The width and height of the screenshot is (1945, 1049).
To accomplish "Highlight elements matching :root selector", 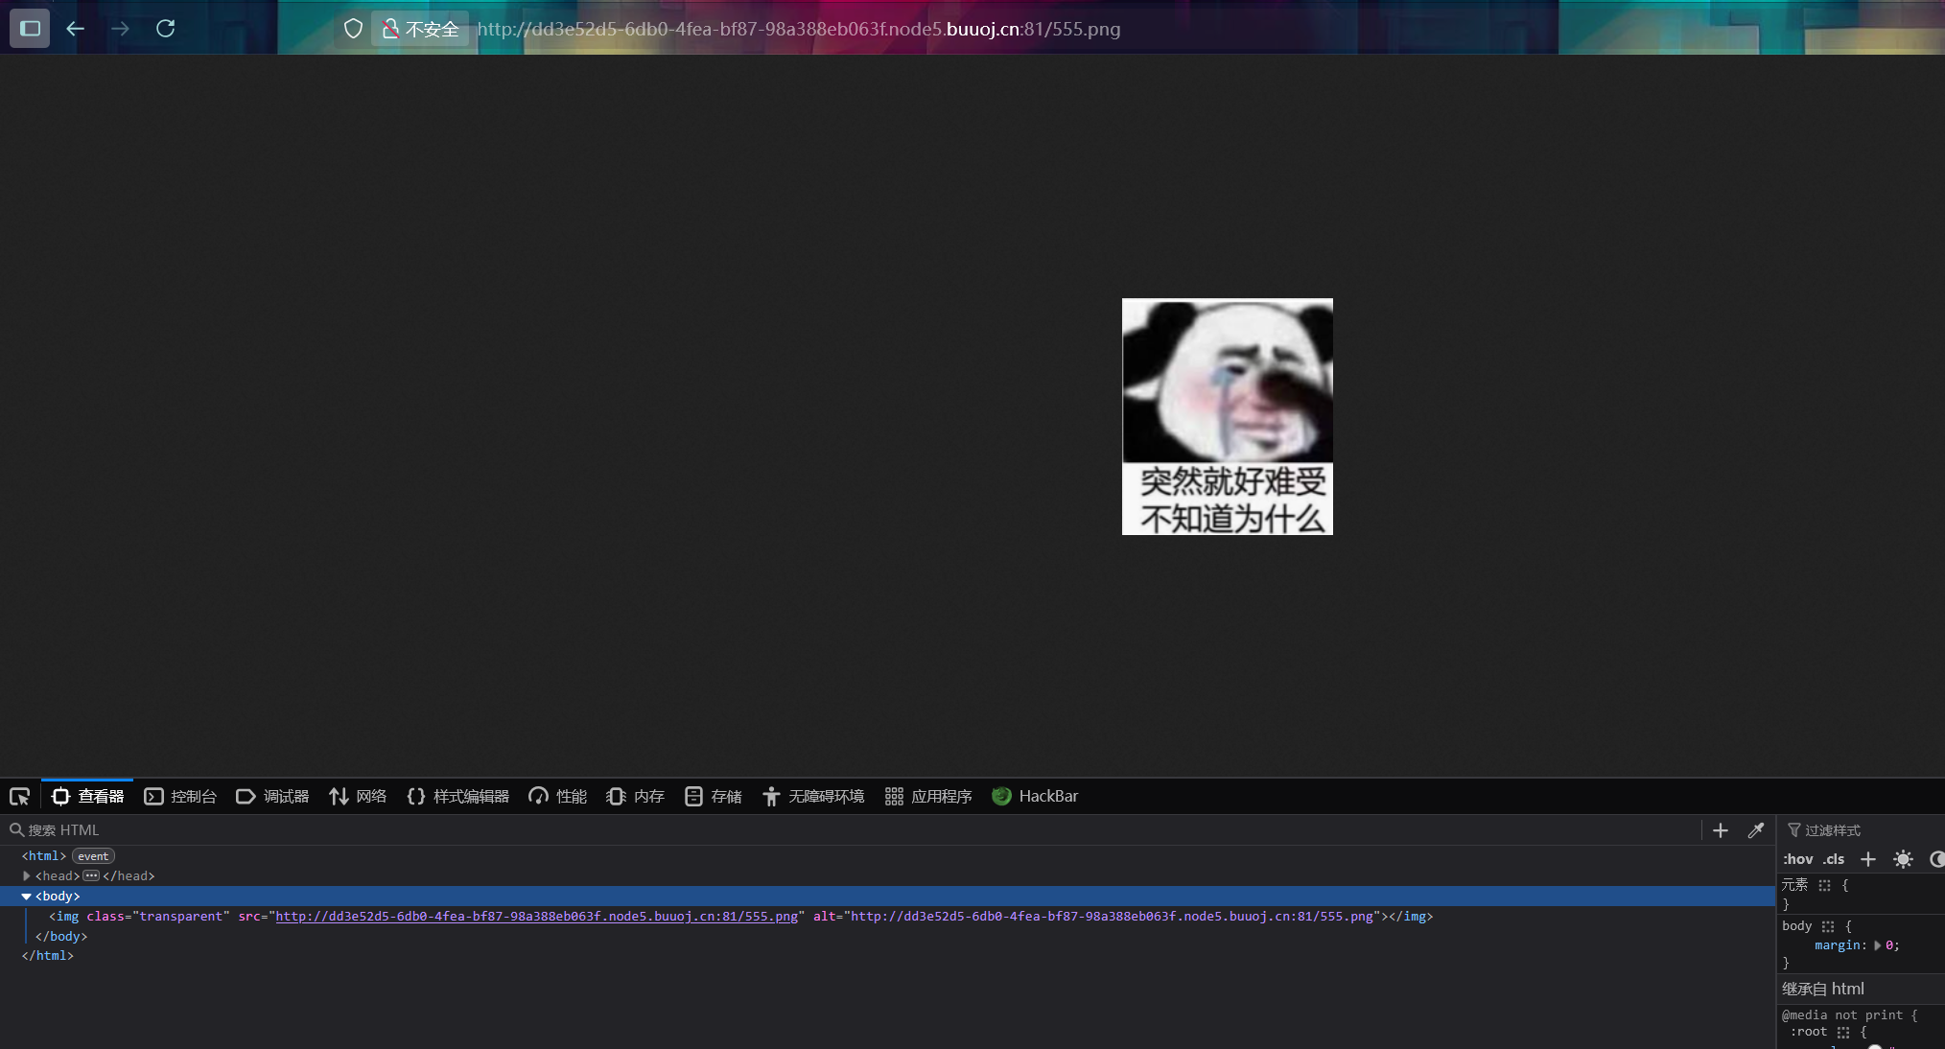I will (x=1842, y=1033).
